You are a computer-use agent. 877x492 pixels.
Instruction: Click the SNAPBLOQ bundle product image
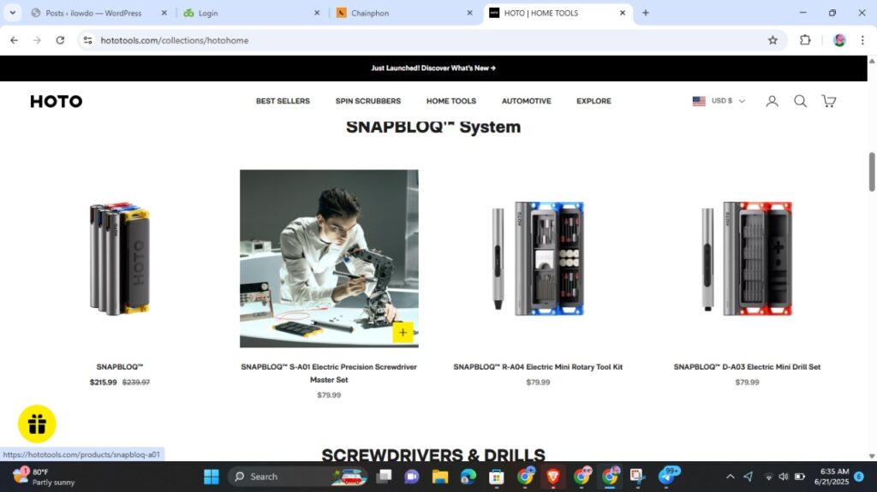point(120,258)
